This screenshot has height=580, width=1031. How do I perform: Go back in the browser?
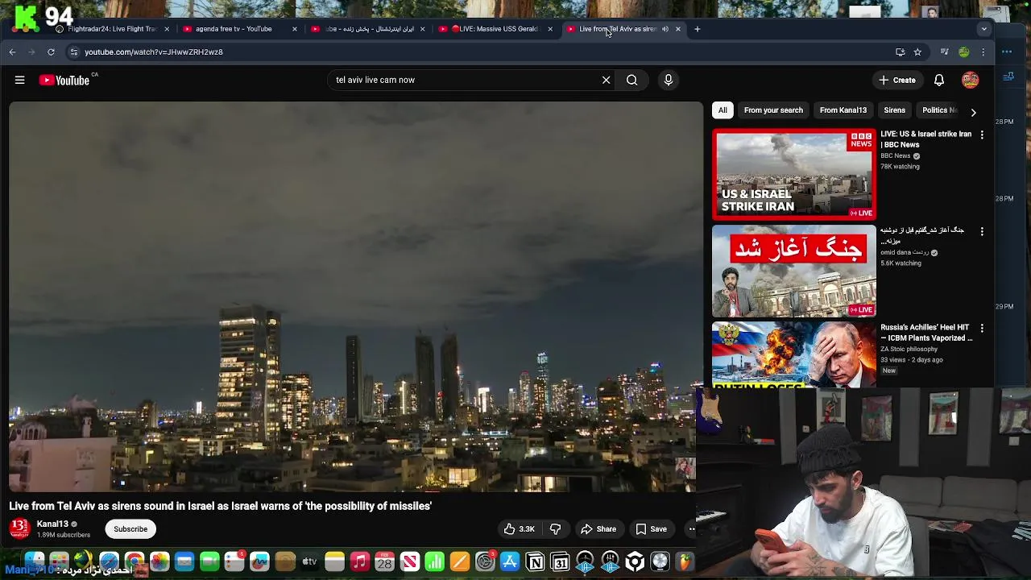(12, 52)
